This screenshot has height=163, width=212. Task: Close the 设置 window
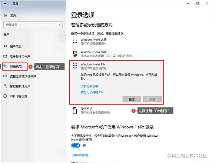coord(207,3)
